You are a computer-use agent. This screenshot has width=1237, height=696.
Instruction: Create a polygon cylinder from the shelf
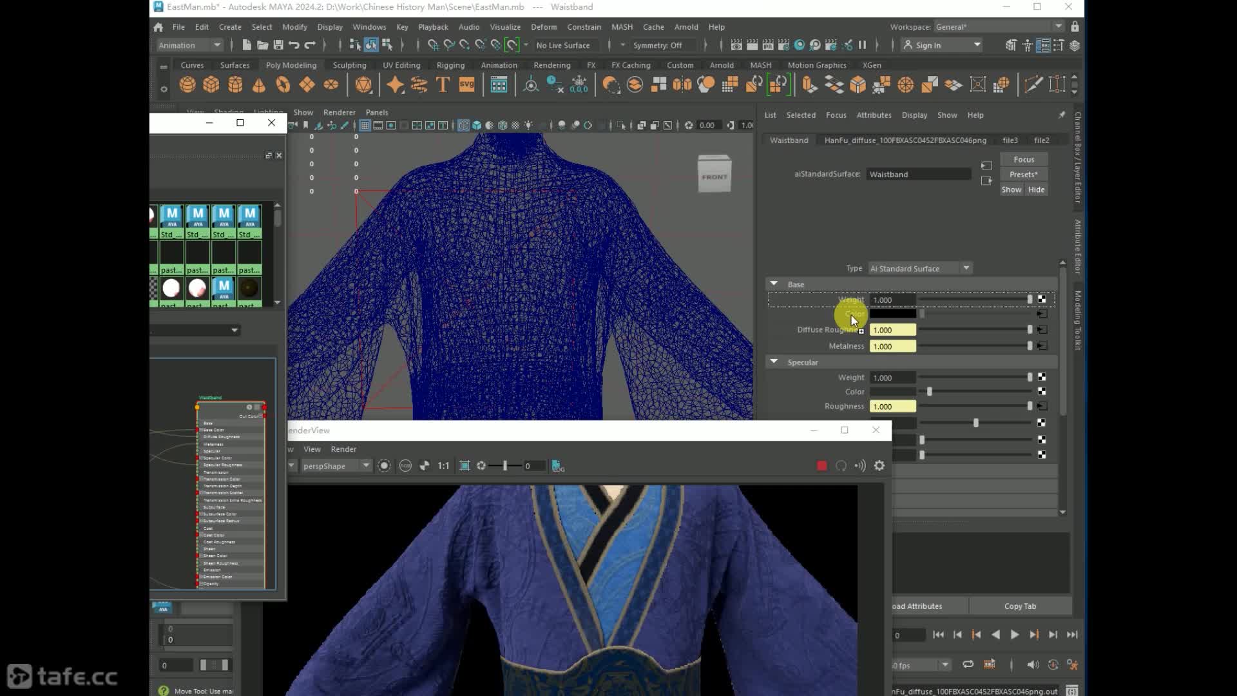(235, 84)
